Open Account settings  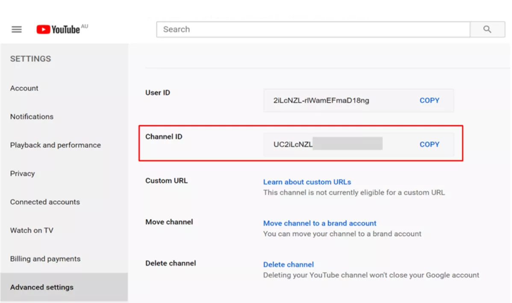pos(24,88)
